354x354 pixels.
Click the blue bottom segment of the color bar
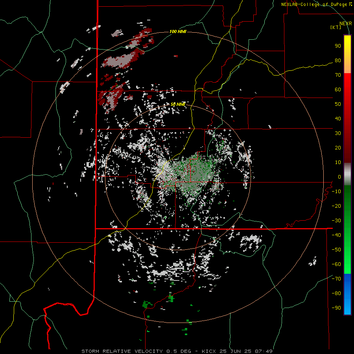pos(347,294)
